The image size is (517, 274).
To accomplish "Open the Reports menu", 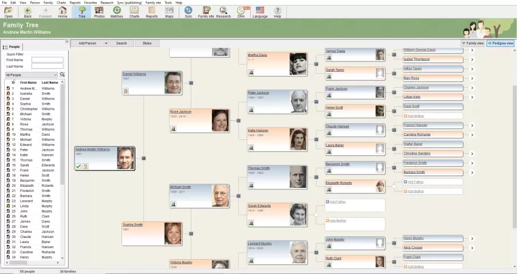I will pos(75,3).
